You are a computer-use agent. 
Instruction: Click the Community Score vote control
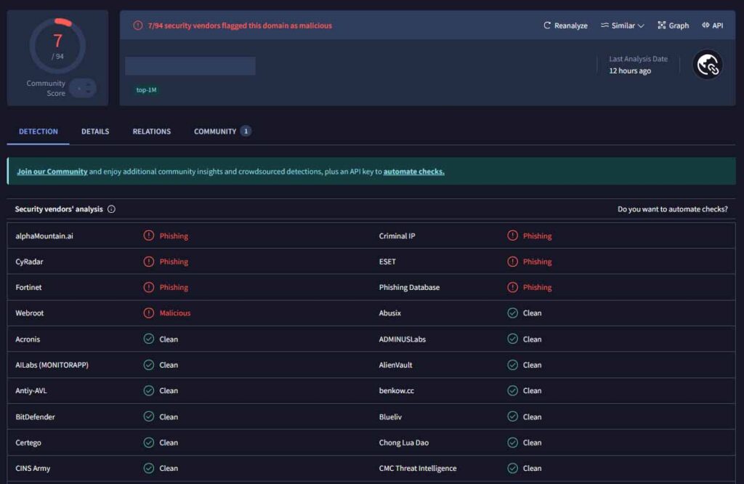click(83, 88)
